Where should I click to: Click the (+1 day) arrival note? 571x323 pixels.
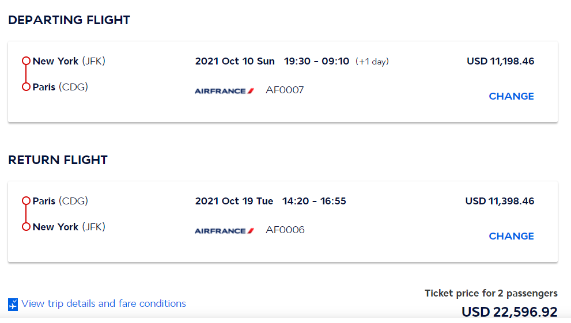coord(372,62)
